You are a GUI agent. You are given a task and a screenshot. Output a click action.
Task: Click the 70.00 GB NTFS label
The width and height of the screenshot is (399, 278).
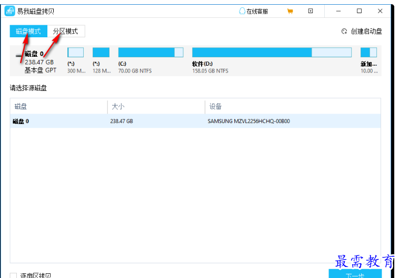pos(135,71)
